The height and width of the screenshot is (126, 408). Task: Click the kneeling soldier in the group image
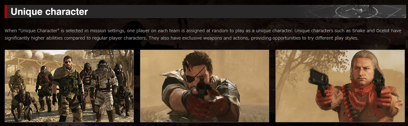tap(22, 104)
